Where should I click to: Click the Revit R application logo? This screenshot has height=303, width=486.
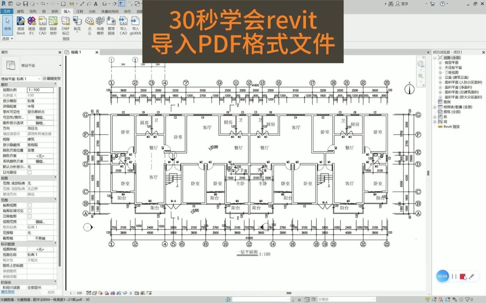tap(4, 4)
